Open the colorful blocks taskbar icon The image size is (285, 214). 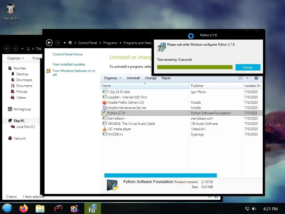coord(75,209)
